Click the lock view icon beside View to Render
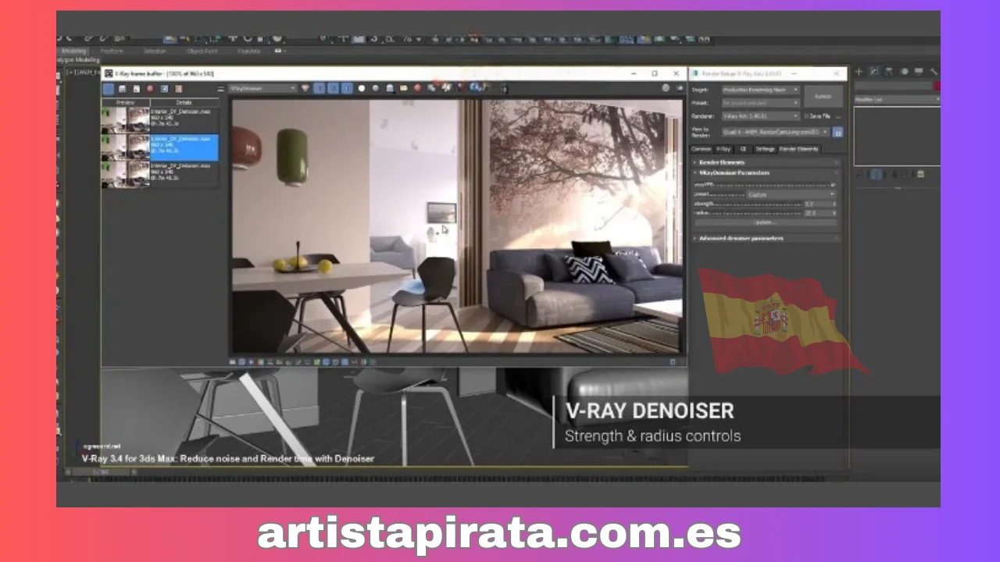The width and height of the screenshot is (1000, 562). pos(837,132)
